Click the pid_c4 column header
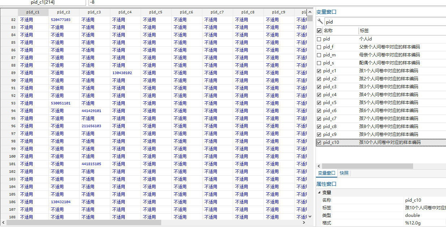The image size is (446, 227). tap(125, 12)
